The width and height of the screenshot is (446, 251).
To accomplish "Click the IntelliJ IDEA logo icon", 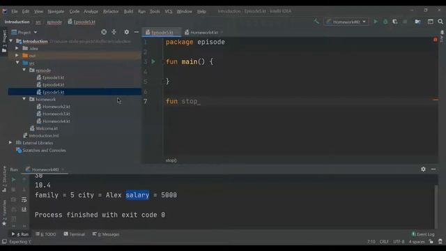I will point(5,11).
